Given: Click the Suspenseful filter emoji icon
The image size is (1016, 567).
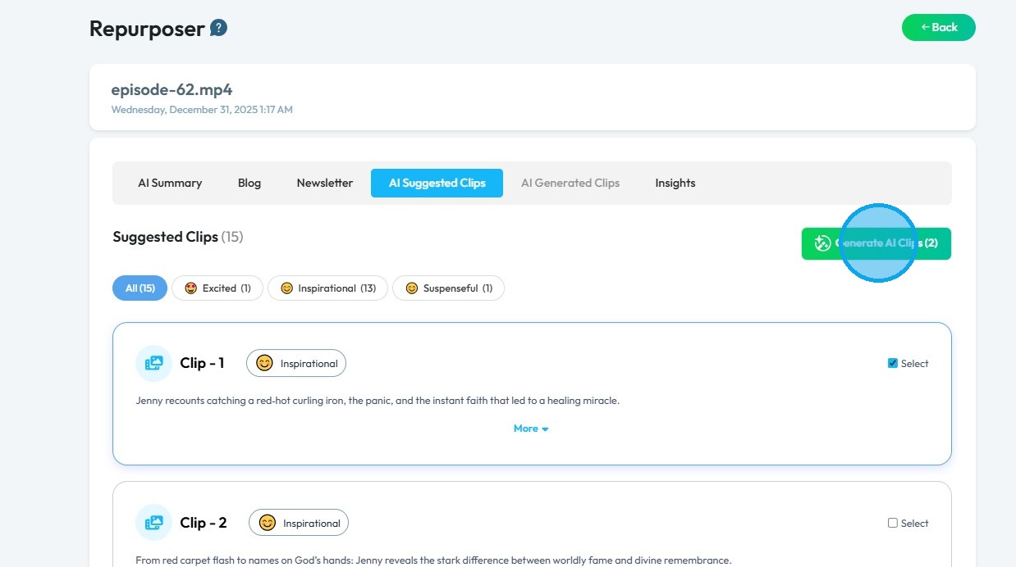Looking at the screenshot, I should [x=411, y=288].
